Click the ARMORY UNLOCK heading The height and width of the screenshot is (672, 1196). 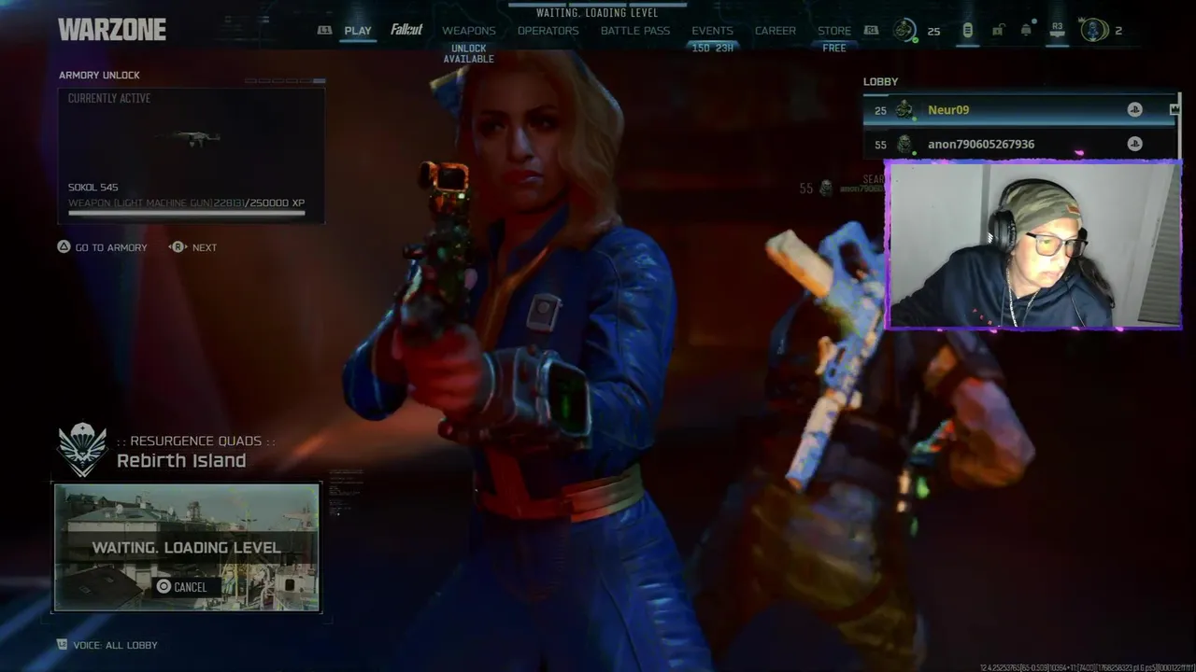click(x=99, y=75)
